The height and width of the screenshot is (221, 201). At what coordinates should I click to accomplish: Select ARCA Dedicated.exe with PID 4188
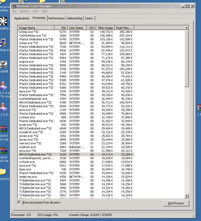click(x=76, y=102)
